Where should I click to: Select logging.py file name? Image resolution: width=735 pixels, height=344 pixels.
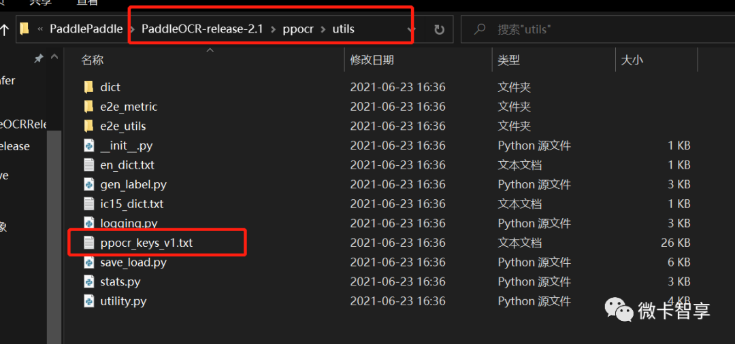tap(129, 223)
